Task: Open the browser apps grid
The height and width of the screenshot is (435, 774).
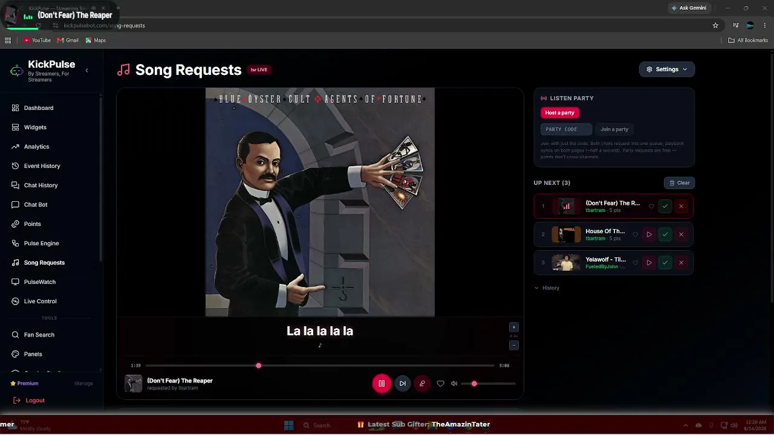Action: pyautogui.click(x=8, y=40)
